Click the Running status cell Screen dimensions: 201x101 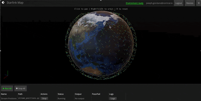tap(62, 98)
